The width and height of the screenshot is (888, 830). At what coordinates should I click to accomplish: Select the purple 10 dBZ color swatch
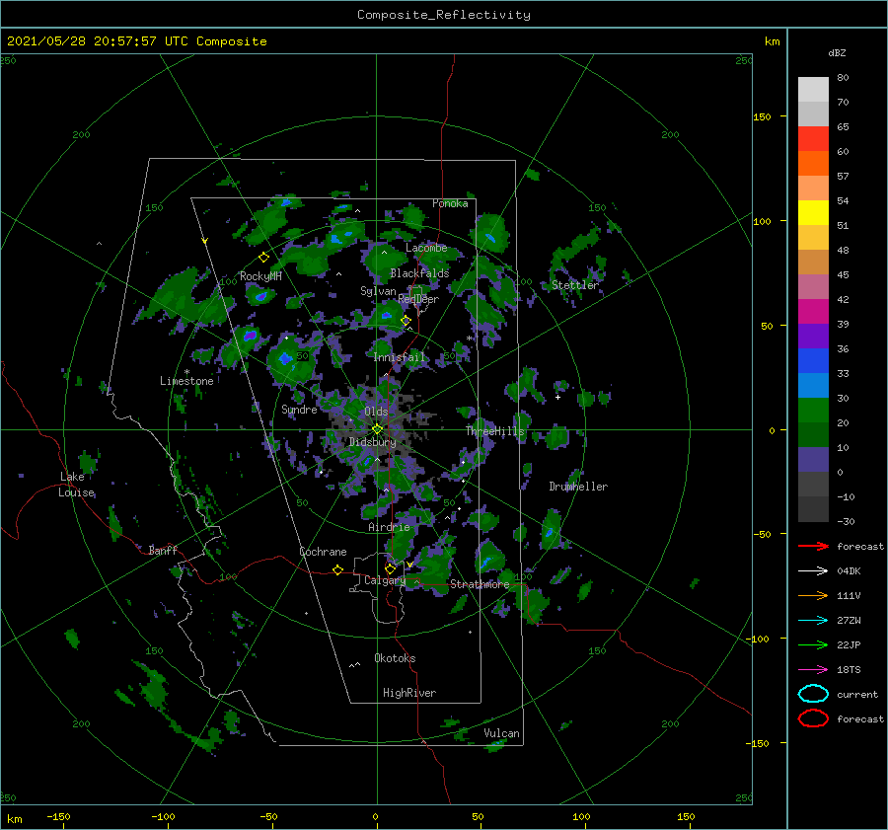pyautogui.click(x=813, y=459)
